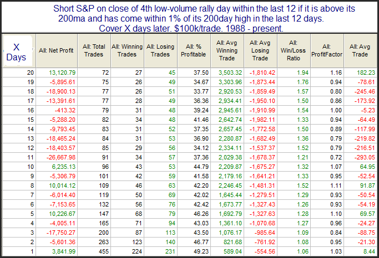Click win/loss ratio value 1.06
379x258 pixels.
coord(303,251)
